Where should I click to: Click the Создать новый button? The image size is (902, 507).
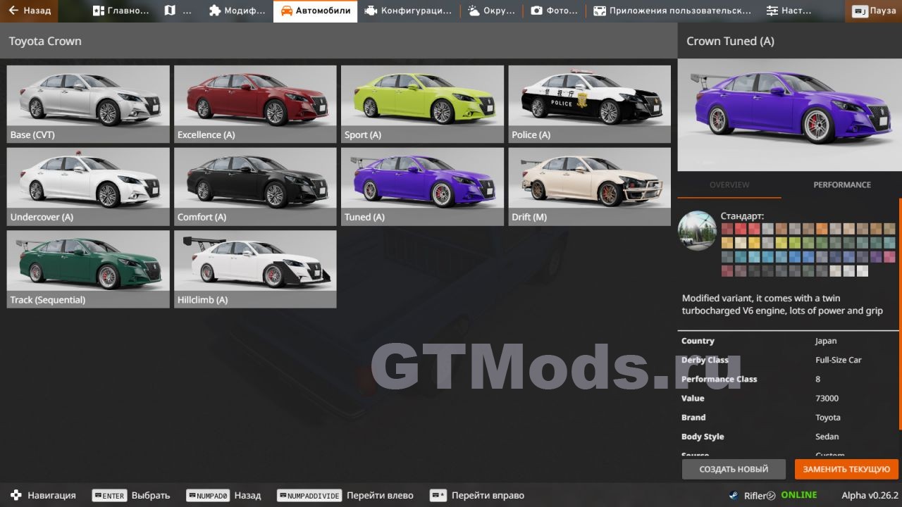(x=734, y=469)
